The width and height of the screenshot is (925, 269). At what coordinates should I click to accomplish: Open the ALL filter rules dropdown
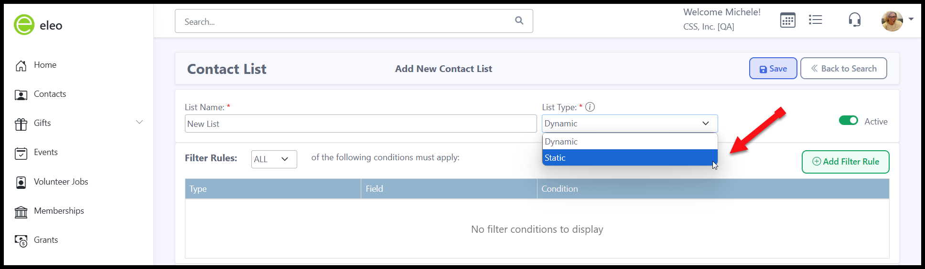click(x=274, y=159)
